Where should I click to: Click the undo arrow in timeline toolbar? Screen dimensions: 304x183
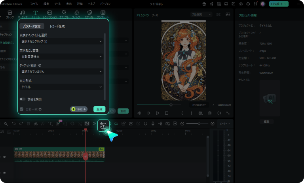pos(14,124)
